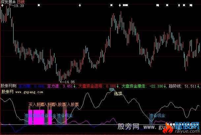Screen dimensions: 201x135
Task: Click the standalone 准备现金 label on right
Action: 157,116
